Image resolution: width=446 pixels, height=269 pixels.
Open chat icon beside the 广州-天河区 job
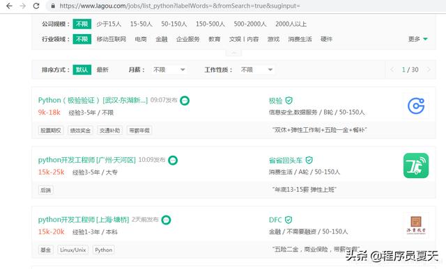click(173, 161)
